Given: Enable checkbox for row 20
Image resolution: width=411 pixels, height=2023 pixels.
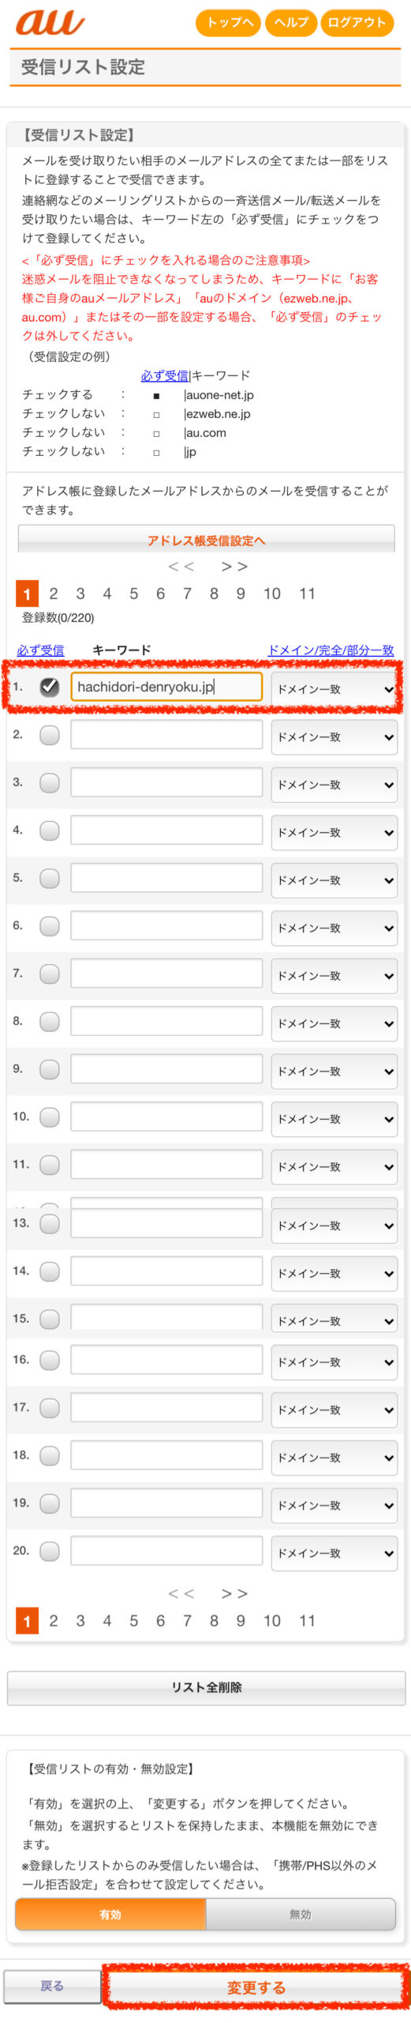Looking at the screenshot, I should click(x=50, y=1551).
